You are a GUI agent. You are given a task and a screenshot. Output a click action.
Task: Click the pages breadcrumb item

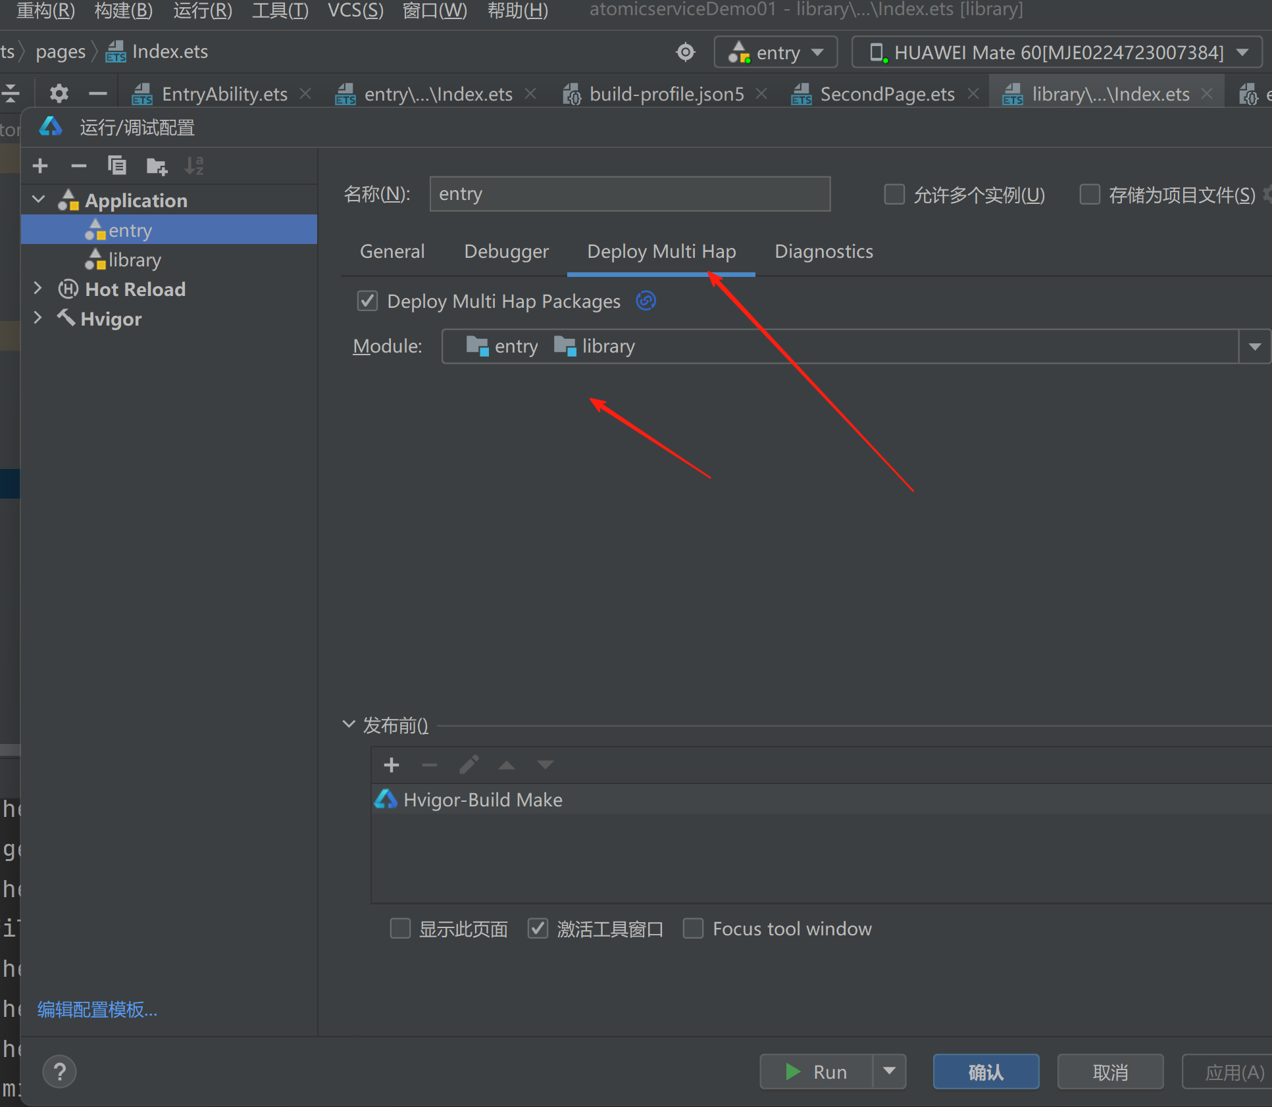pos(61,52)
